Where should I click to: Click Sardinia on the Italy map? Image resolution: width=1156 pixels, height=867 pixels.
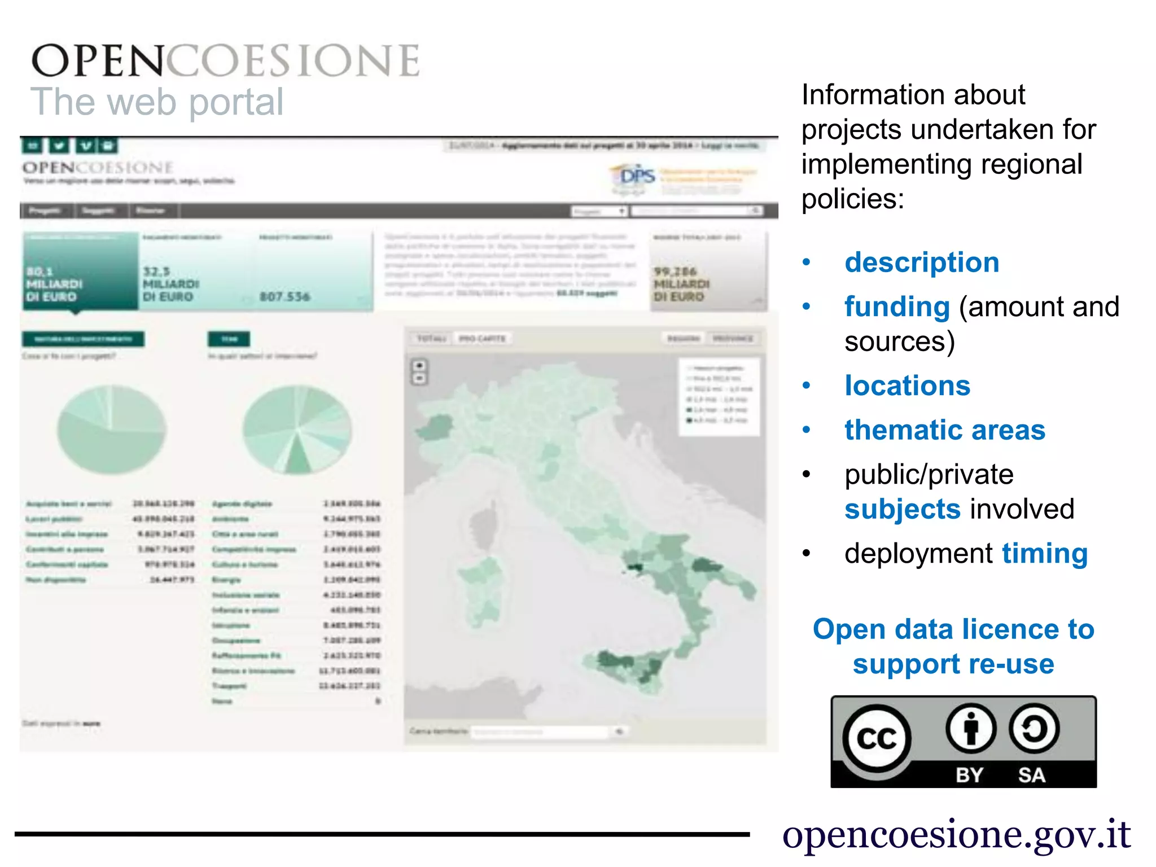(480, 590)
